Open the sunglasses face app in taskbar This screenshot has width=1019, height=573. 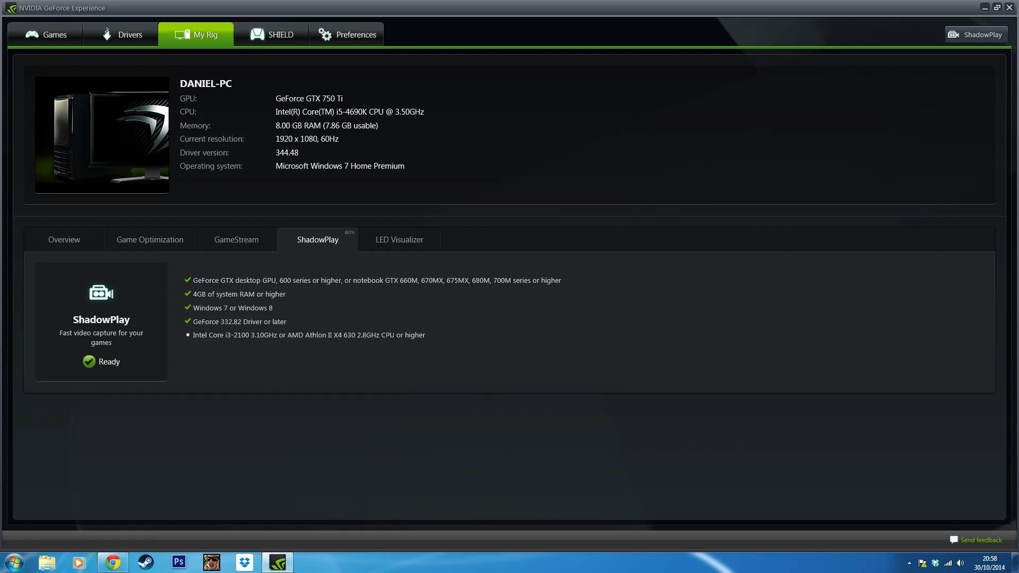click(211, 562)
